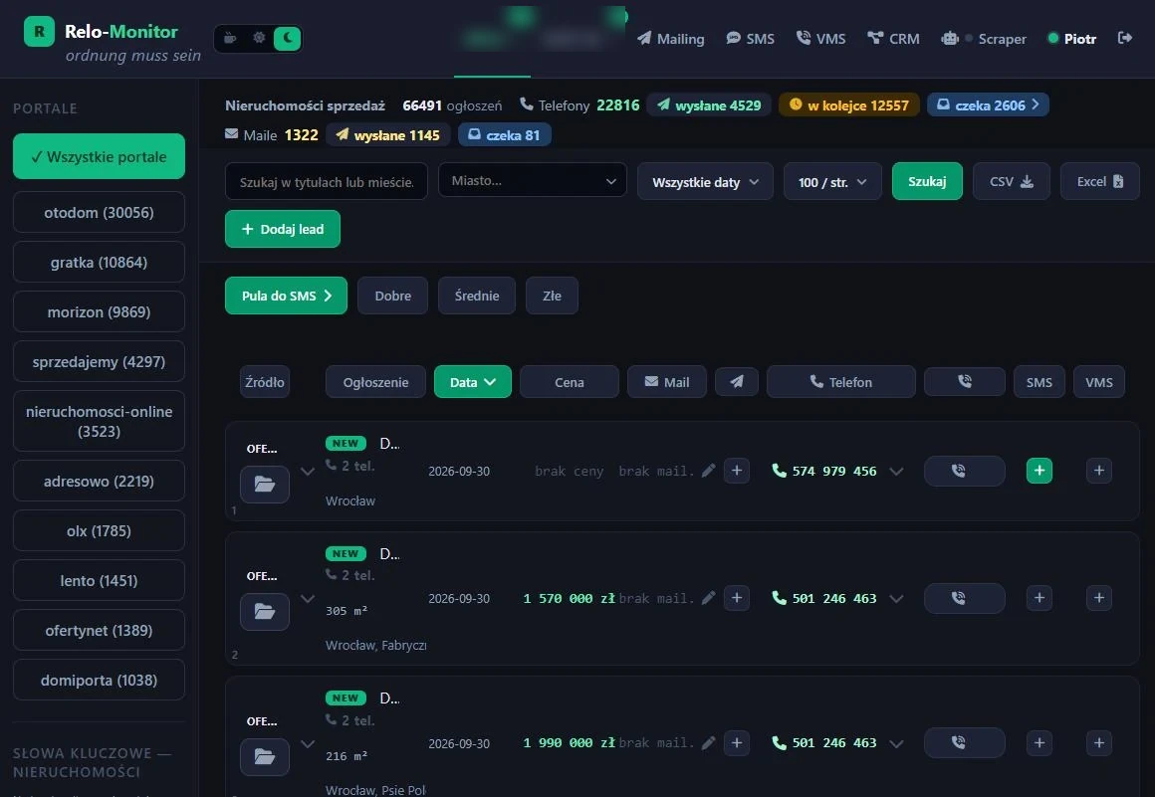Sort by the Mail column header
1155x797 pixels.
click(667, 382)
